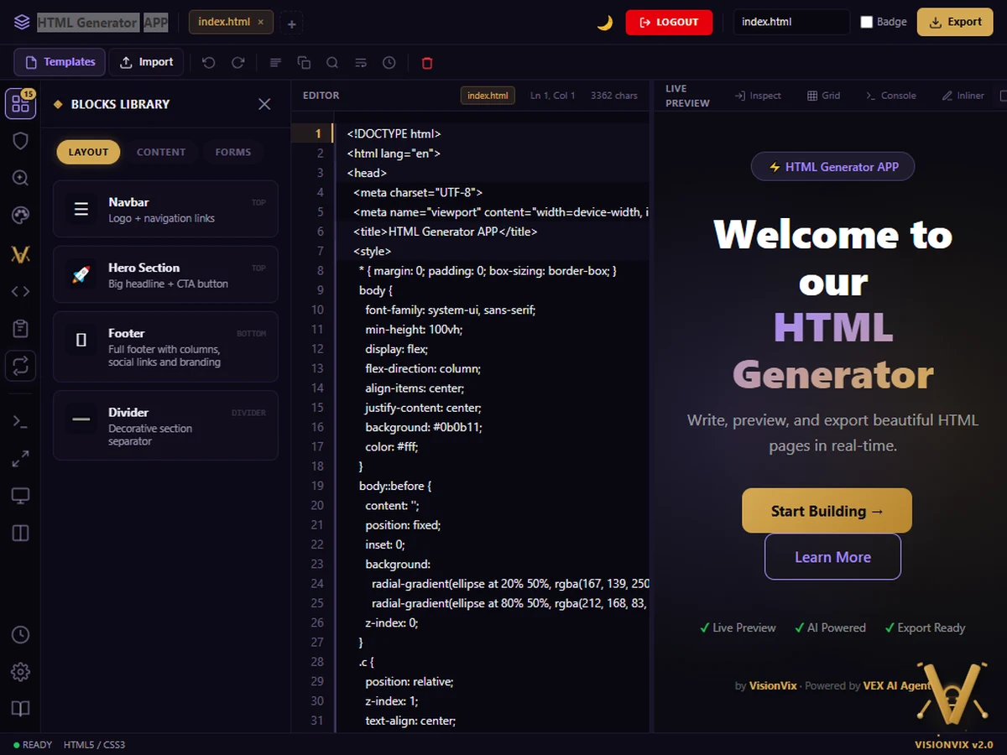
Task: Click the stacked layers app logo icon
Action: 22,23
